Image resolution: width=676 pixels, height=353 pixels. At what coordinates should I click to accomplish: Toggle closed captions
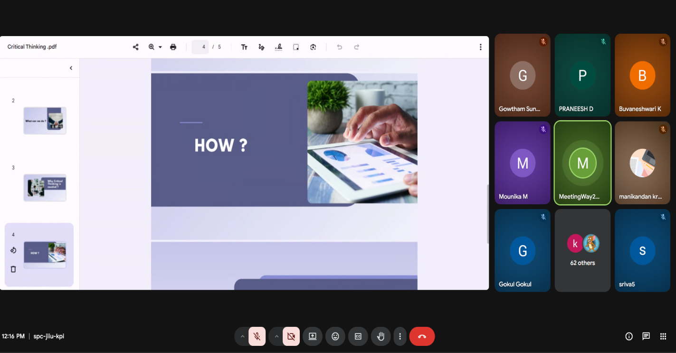click(x=358, y=336)
